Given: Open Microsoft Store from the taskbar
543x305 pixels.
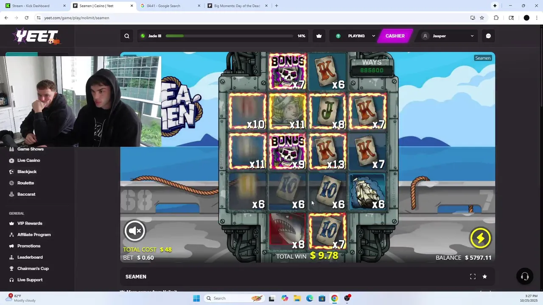Looking at the screenshot, I should 322,298.
